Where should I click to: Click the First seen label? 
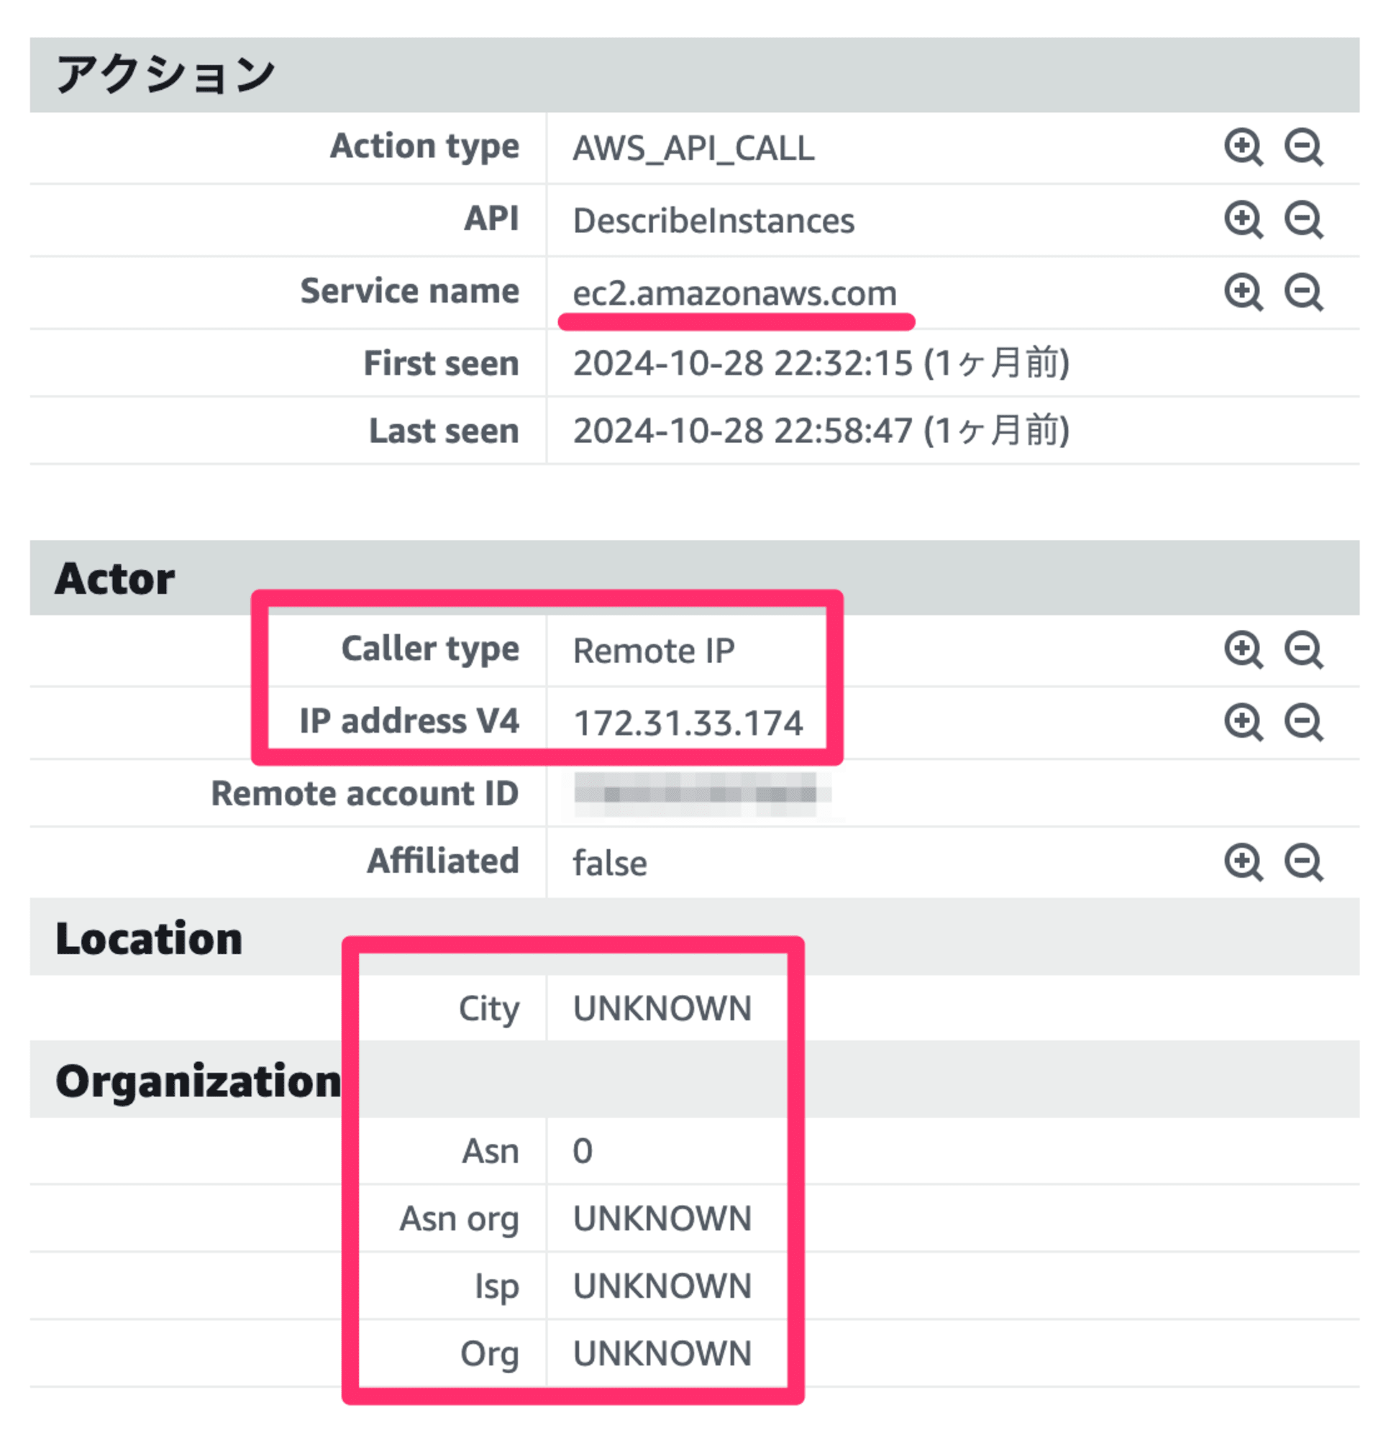[441, 363]
